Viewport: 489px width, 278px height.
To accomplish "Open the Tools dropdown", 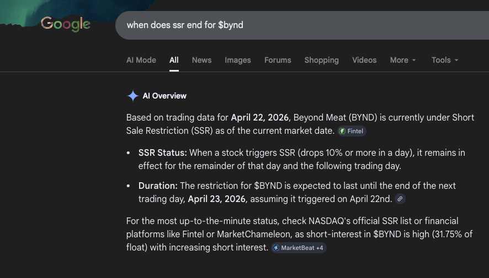I will tap(445, 60).
